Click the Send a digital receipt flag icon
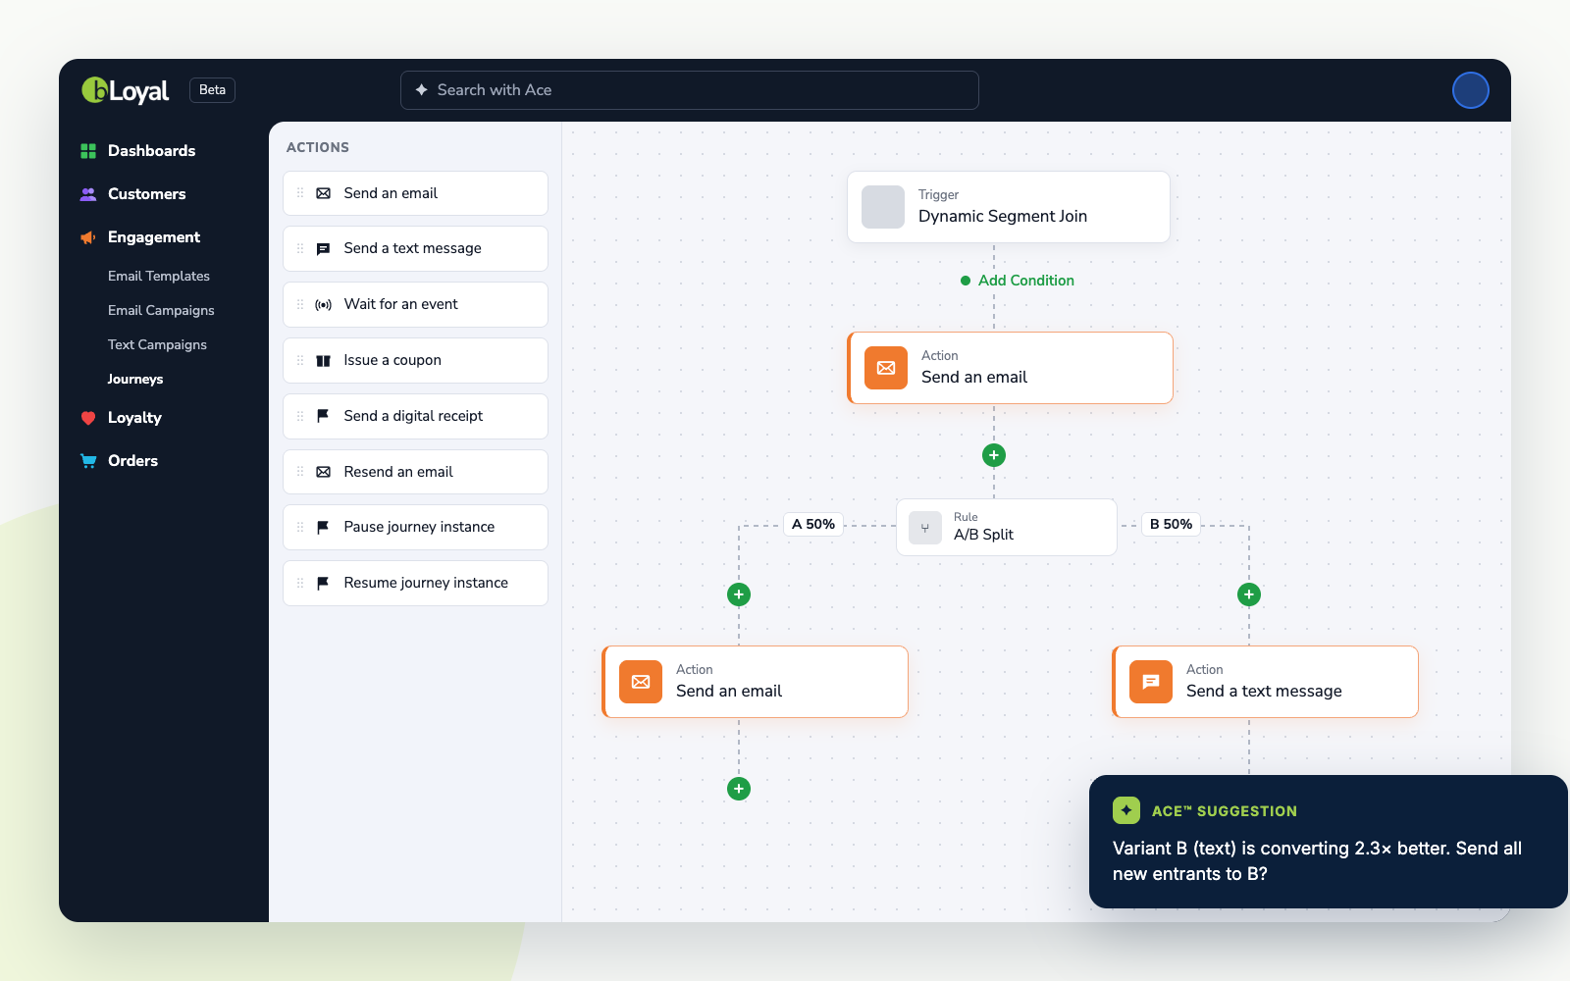Viewport: 1570px width, 981px height. tap(323, 416)
